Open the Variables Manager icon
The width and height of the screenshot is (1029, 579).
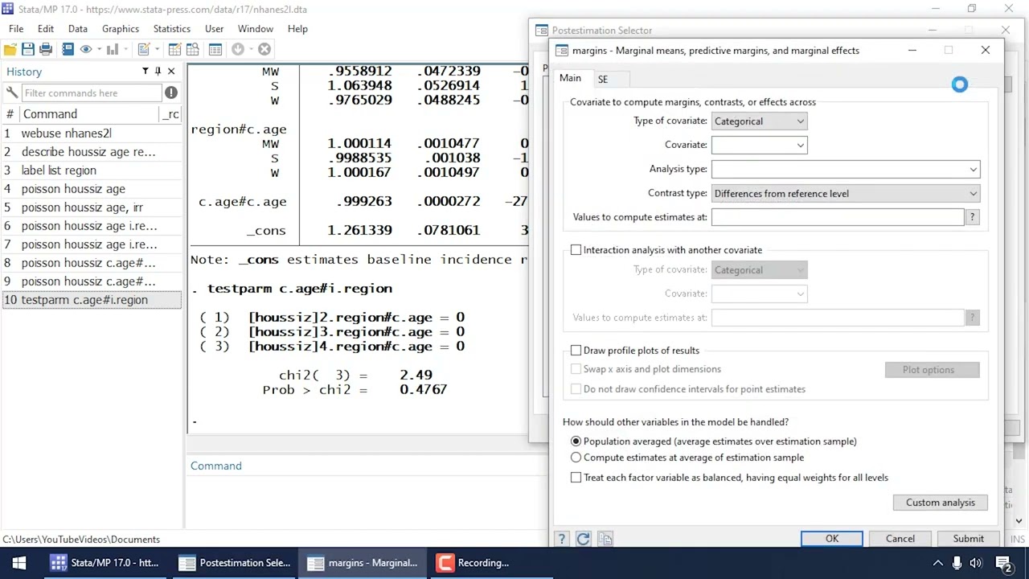pyautogui.click(x=215, y=49)
